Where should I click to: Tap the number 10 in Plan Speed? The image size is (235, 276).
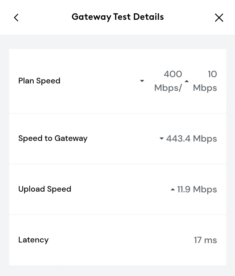pyautogui.click(x=212, y=74)
